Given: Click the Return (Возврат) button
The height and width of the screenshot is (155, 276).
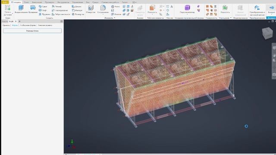Looking at the screenshot, I should 271,9.
